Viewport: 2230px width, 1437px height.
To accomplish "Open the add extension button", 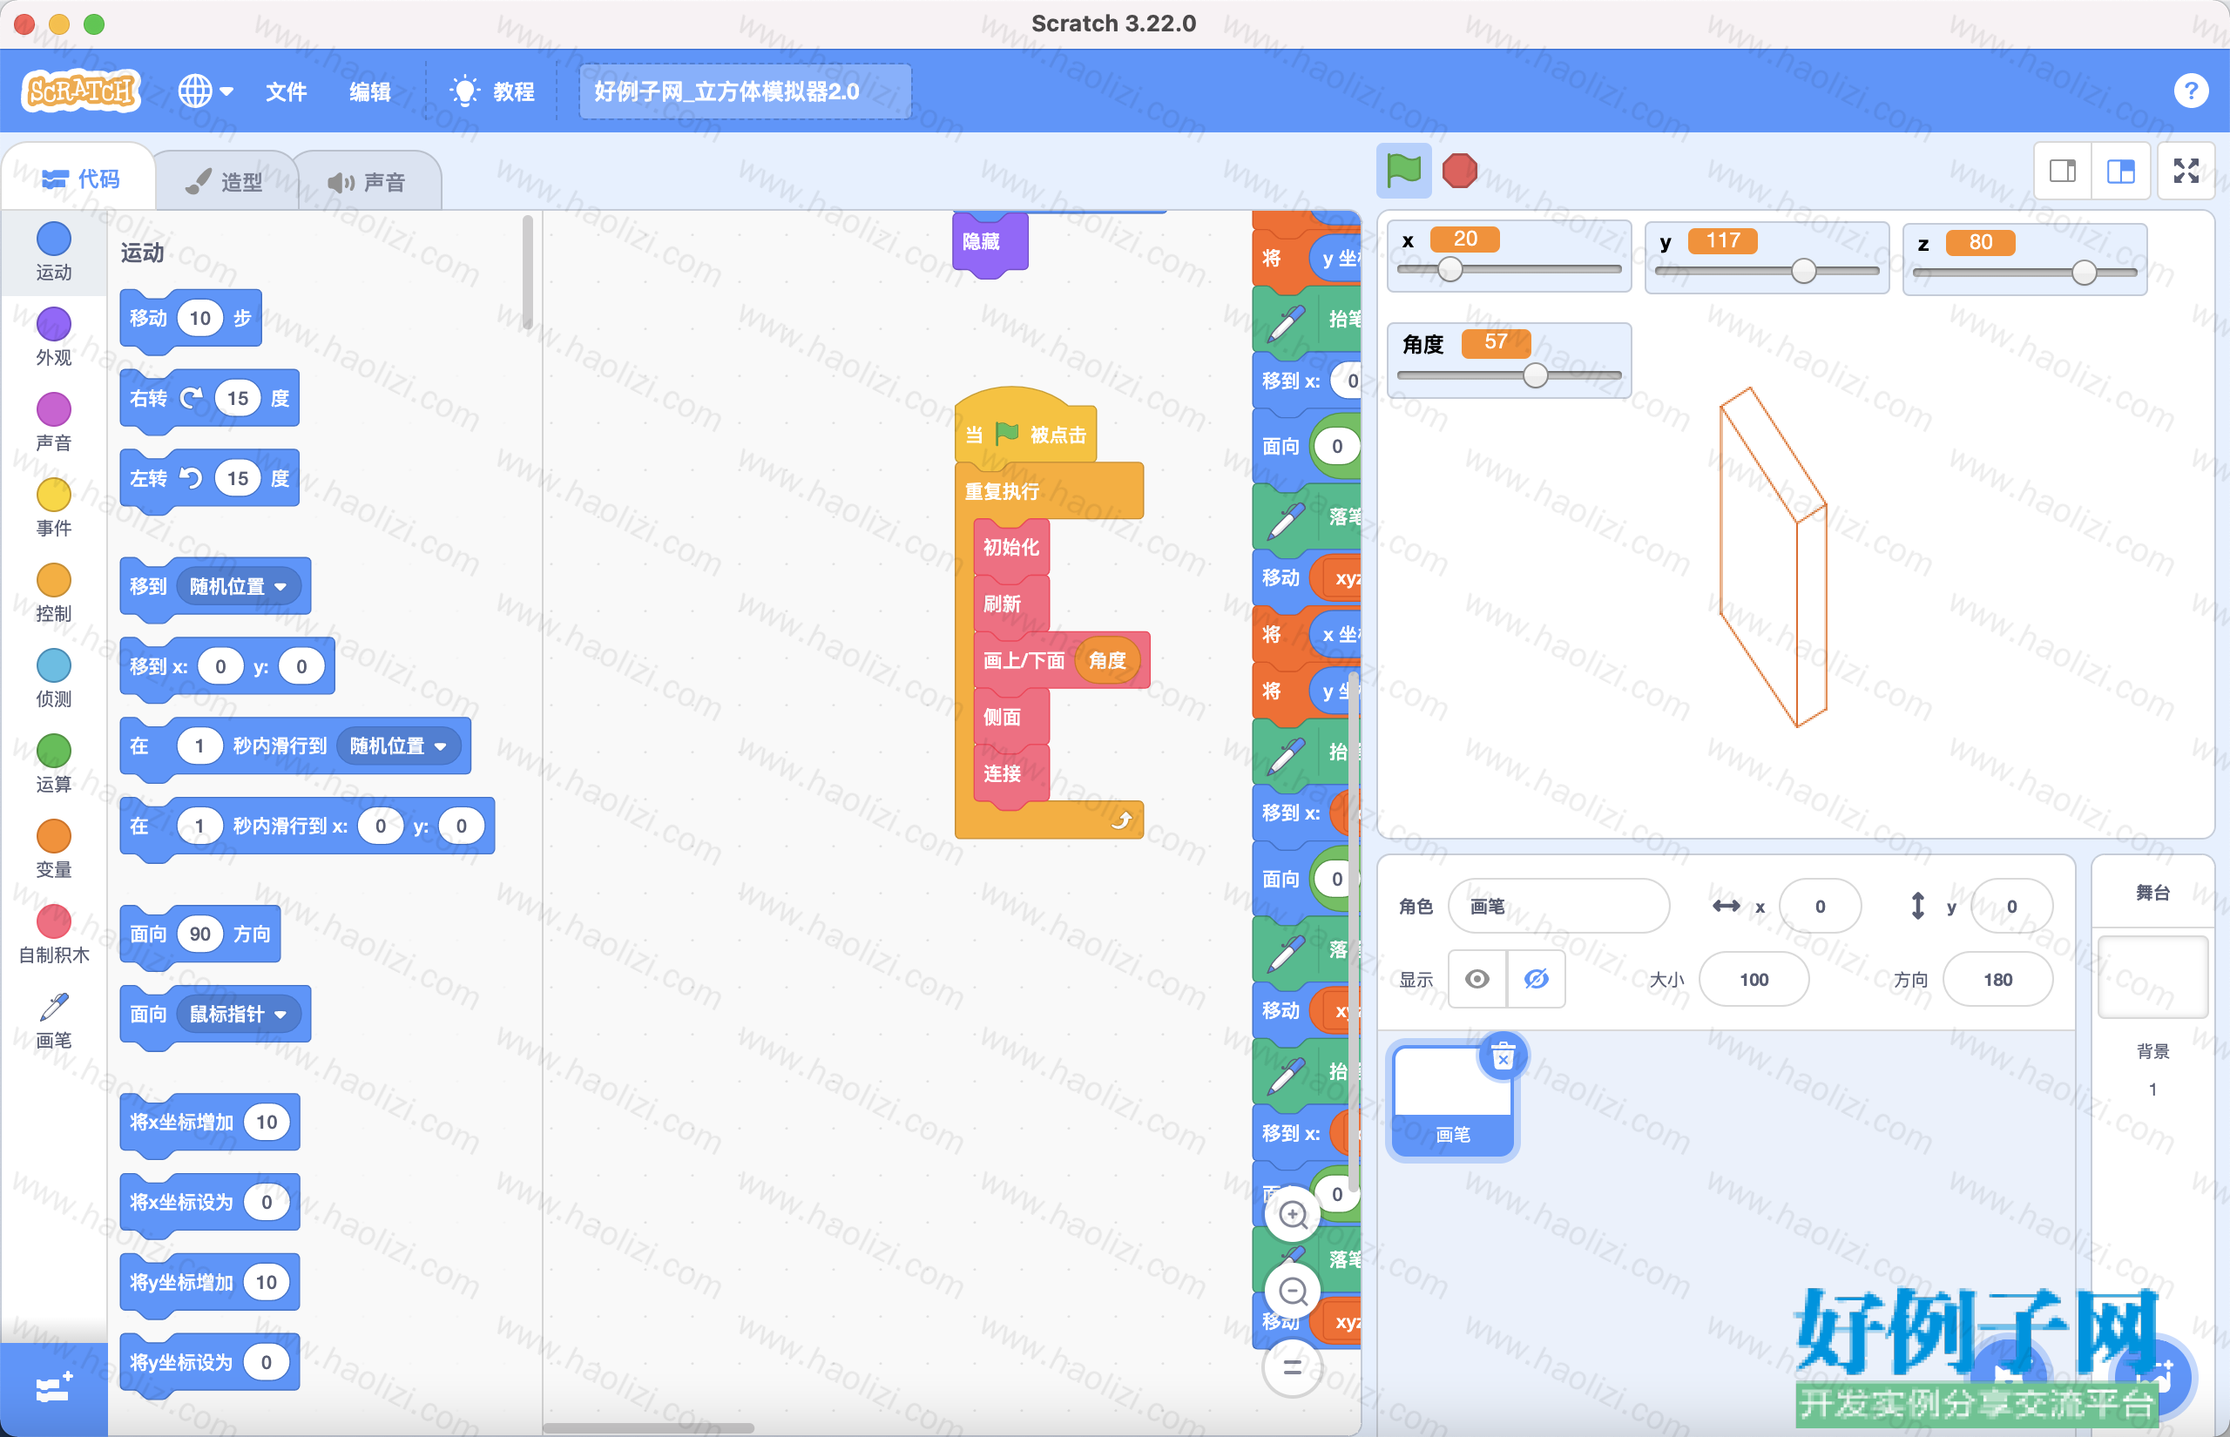I will point(53,1388).
